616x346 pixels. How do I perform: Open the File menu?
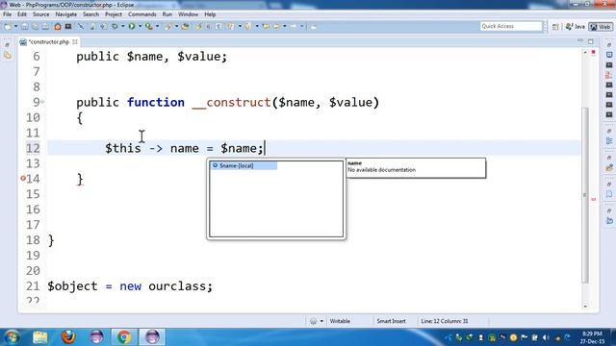[x=7, y=14]
